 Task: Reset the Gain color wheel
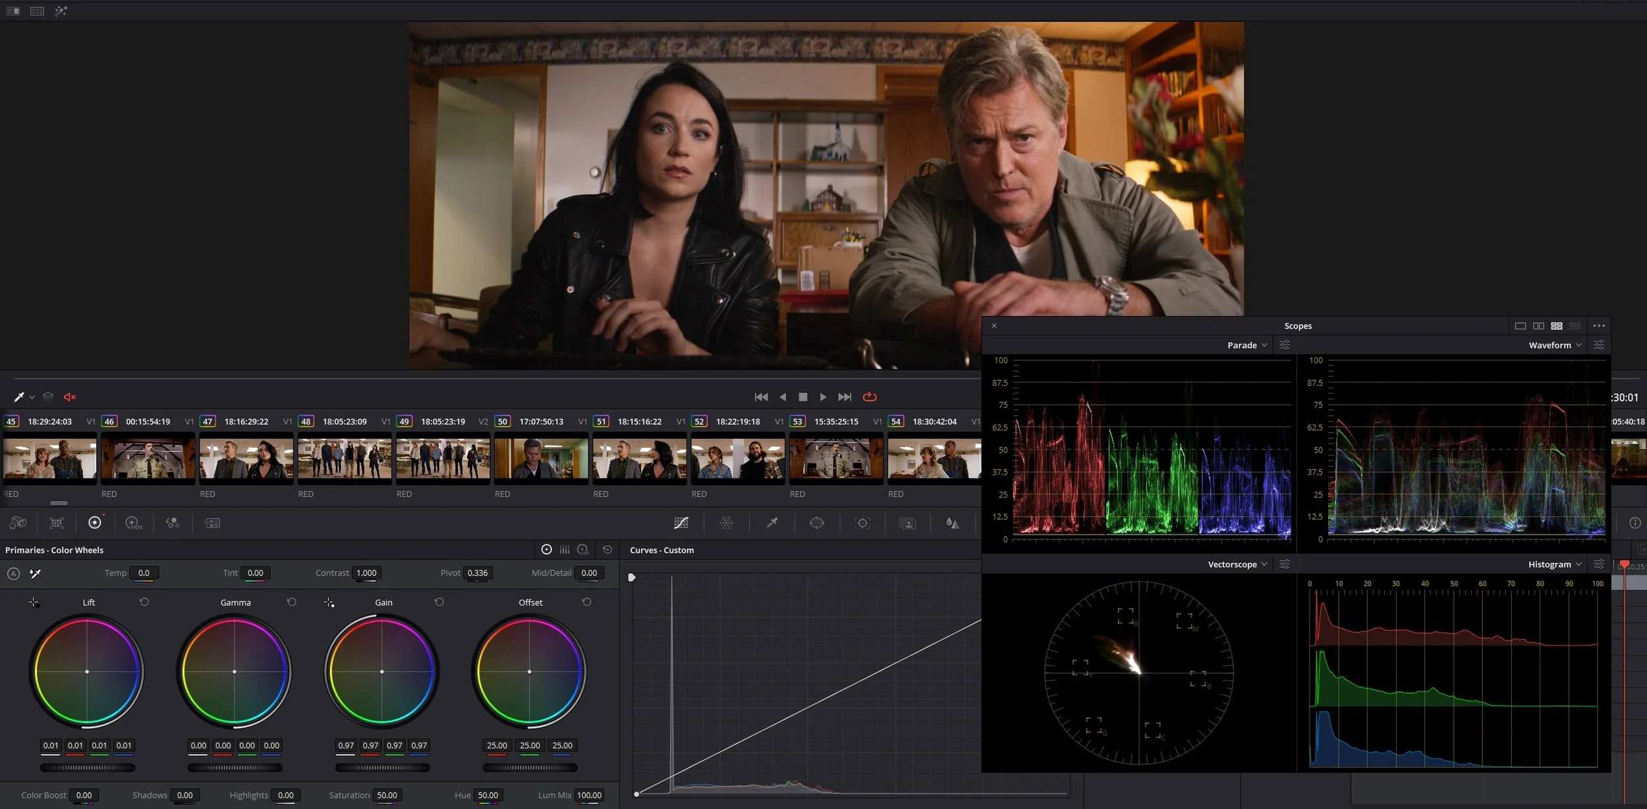[x=439, y=602]
